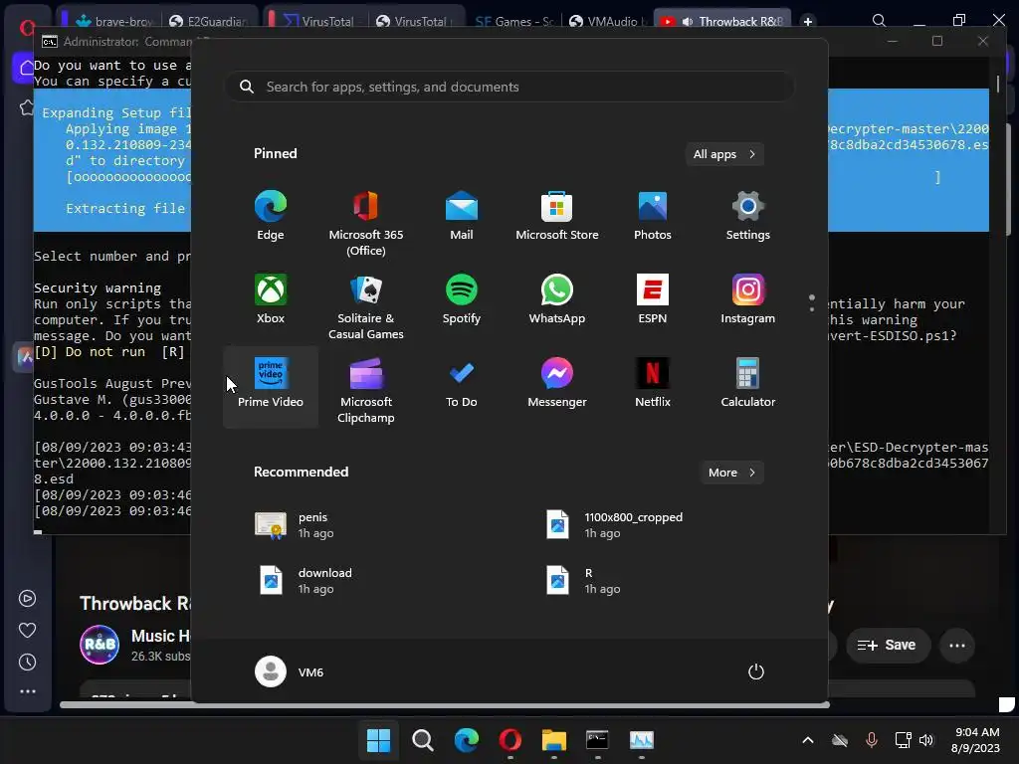Click the Windows Start button on taskbar
Screen dimensions: 1019x764
pyautogui.click(x=378, y=740)
